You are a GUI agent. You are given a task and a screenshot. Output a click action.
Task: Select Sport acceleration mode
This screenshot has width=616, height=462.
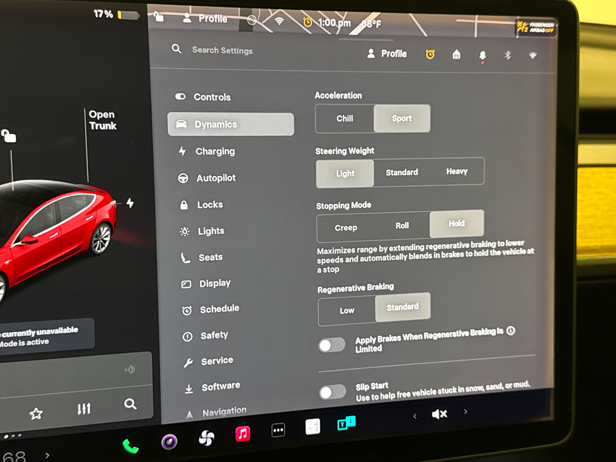coord(401,119)
